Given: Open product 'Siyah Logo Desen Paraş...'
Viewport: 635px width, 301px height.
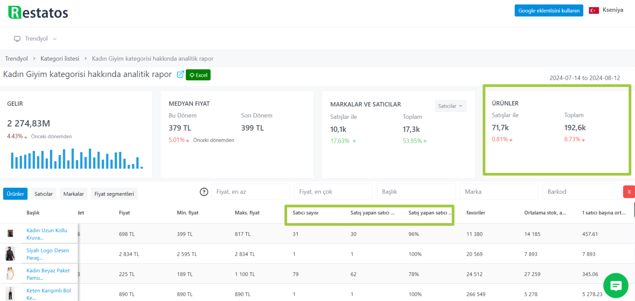Looking at the screenshot, I should (x=48, y=254).
